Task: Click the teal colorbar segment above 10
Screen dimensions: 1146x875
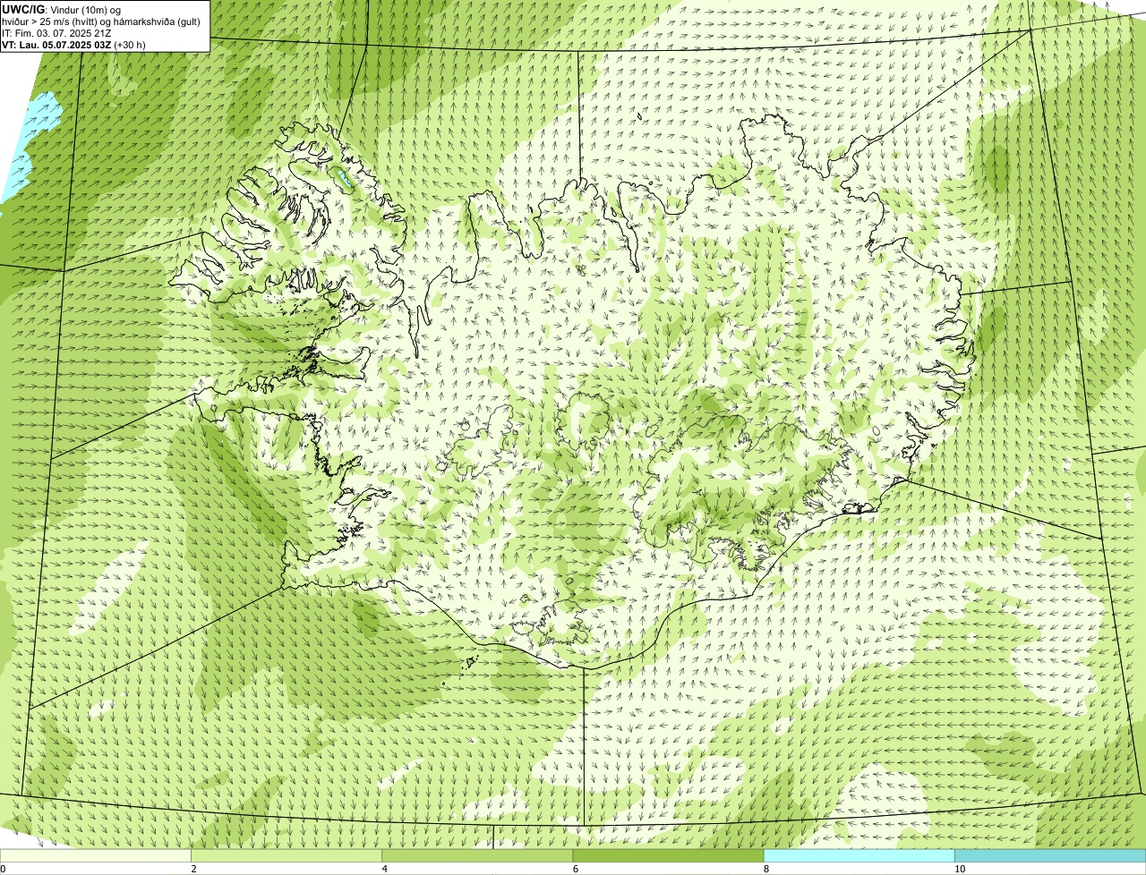Action: coord(1050,855)
